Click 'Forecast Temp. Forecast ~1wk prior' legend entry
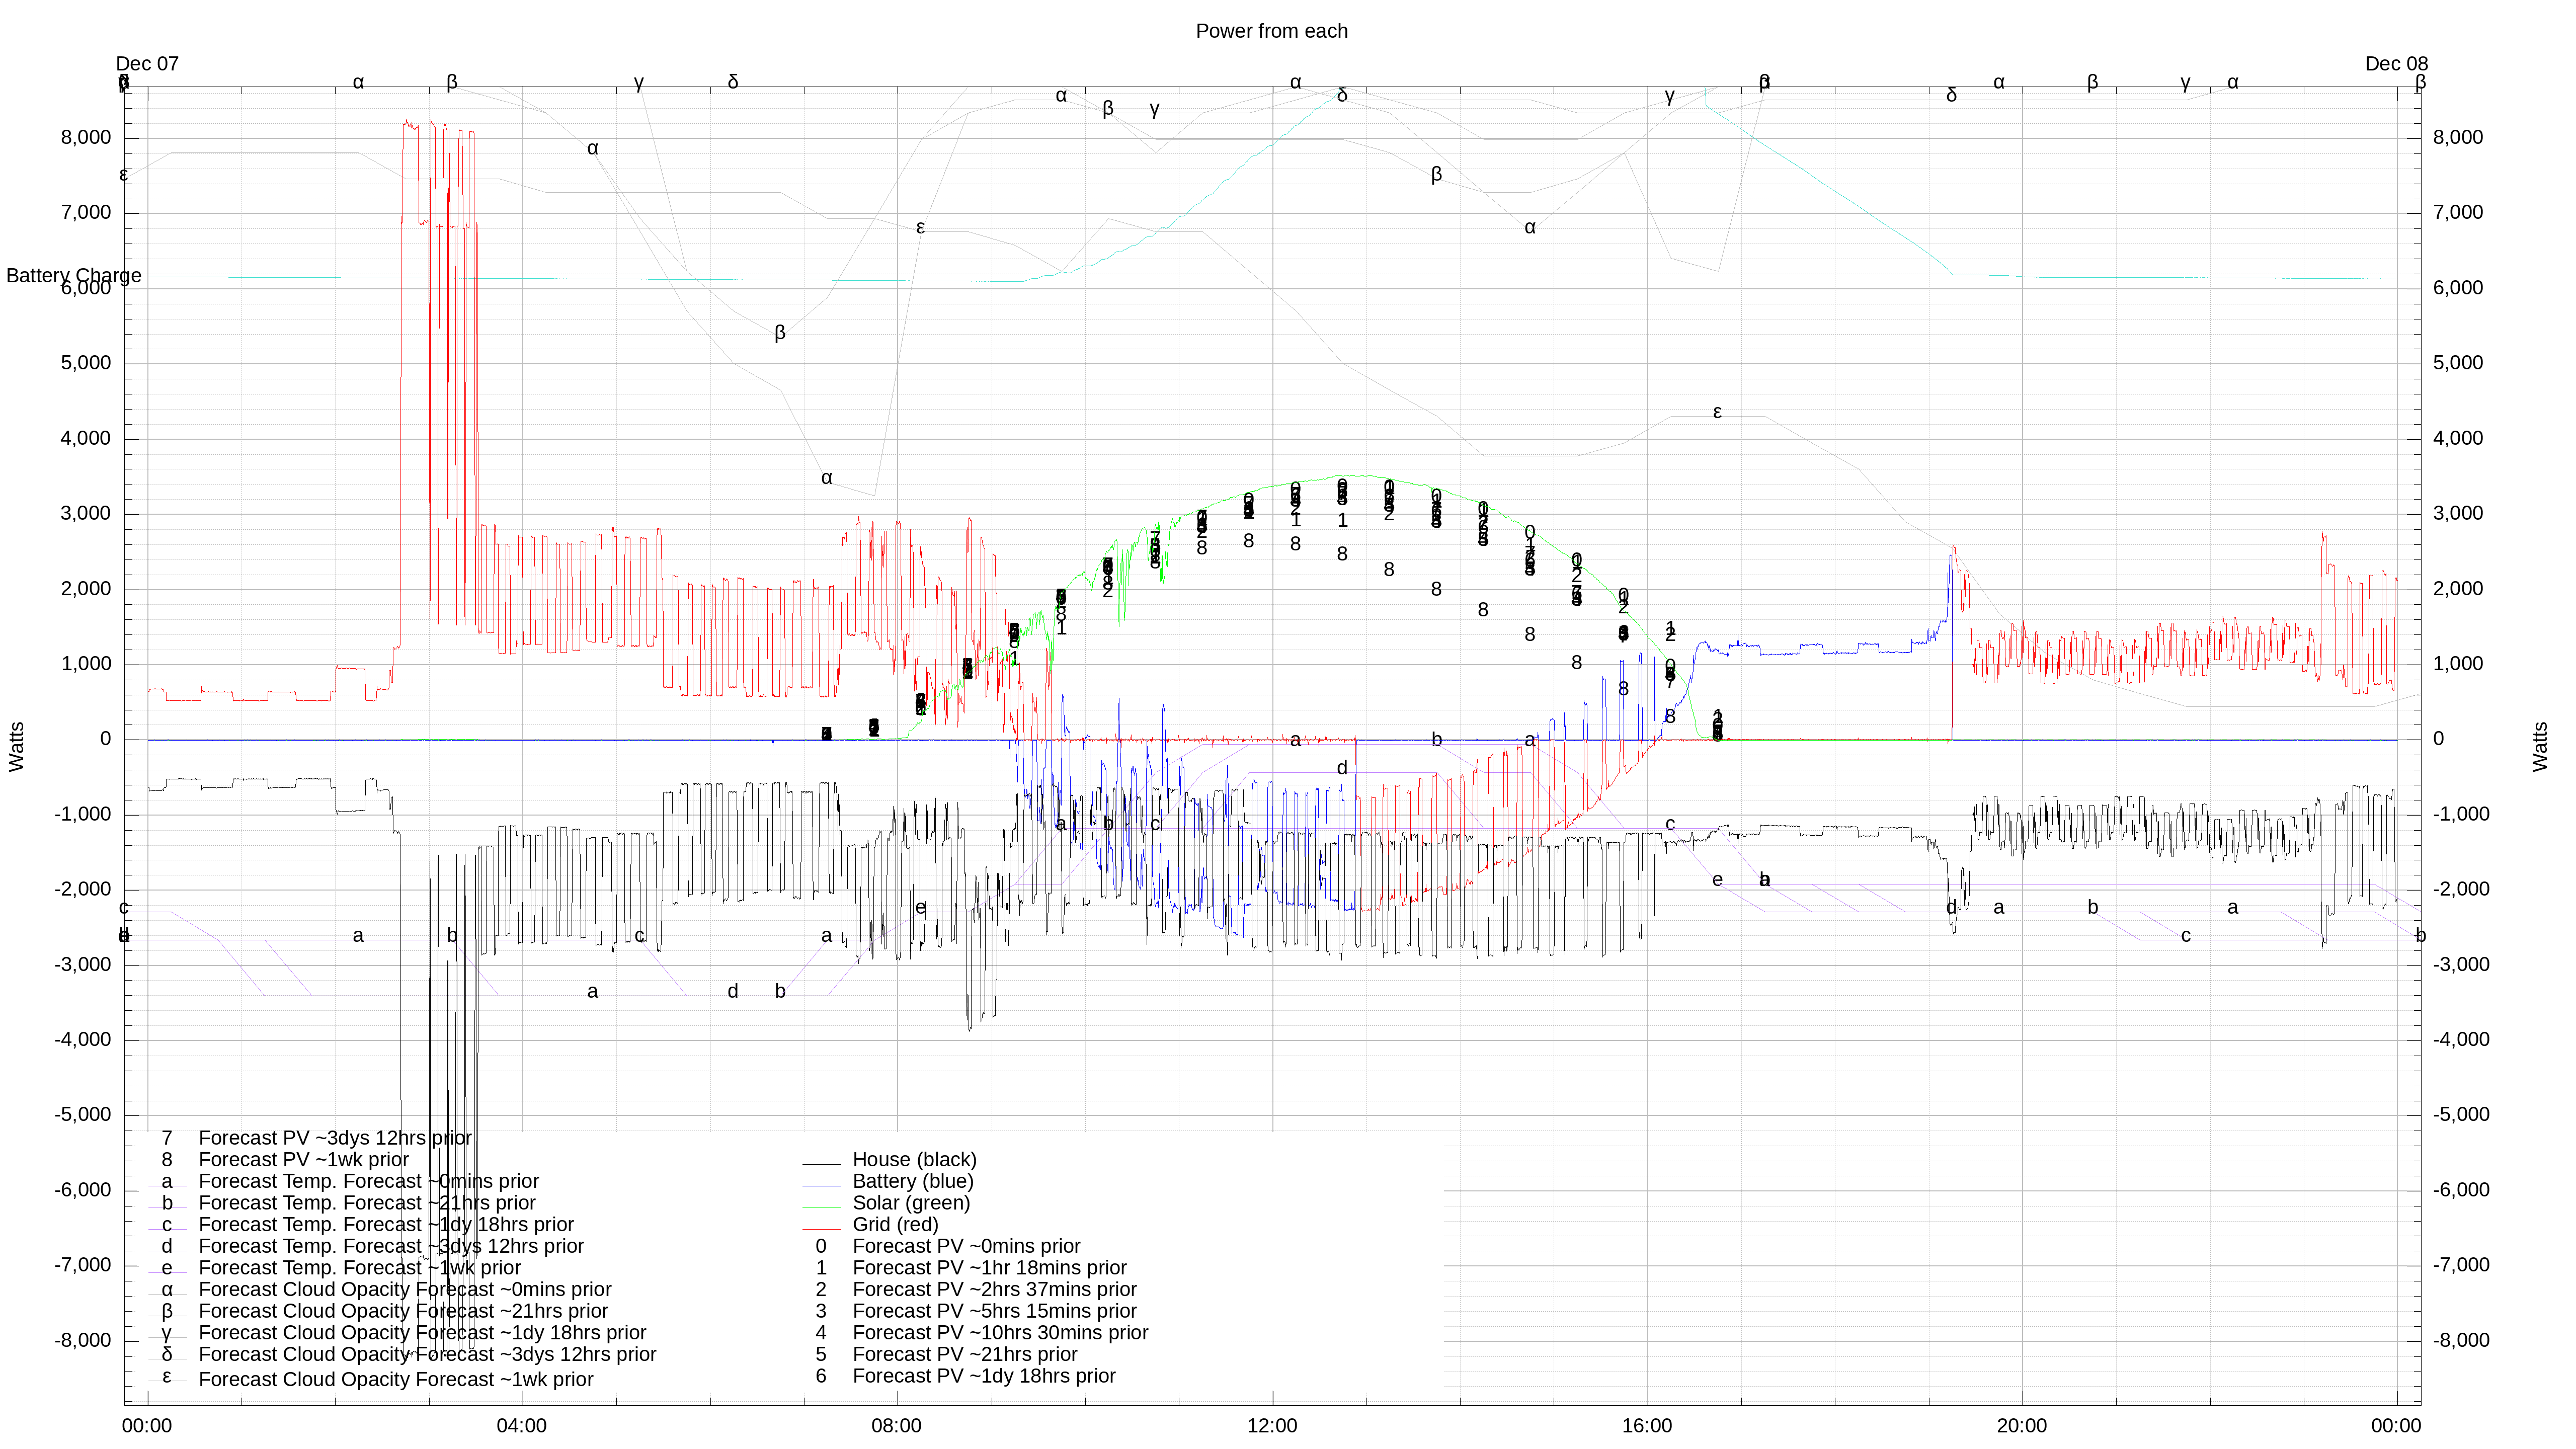 click(x=360, y=1268)
